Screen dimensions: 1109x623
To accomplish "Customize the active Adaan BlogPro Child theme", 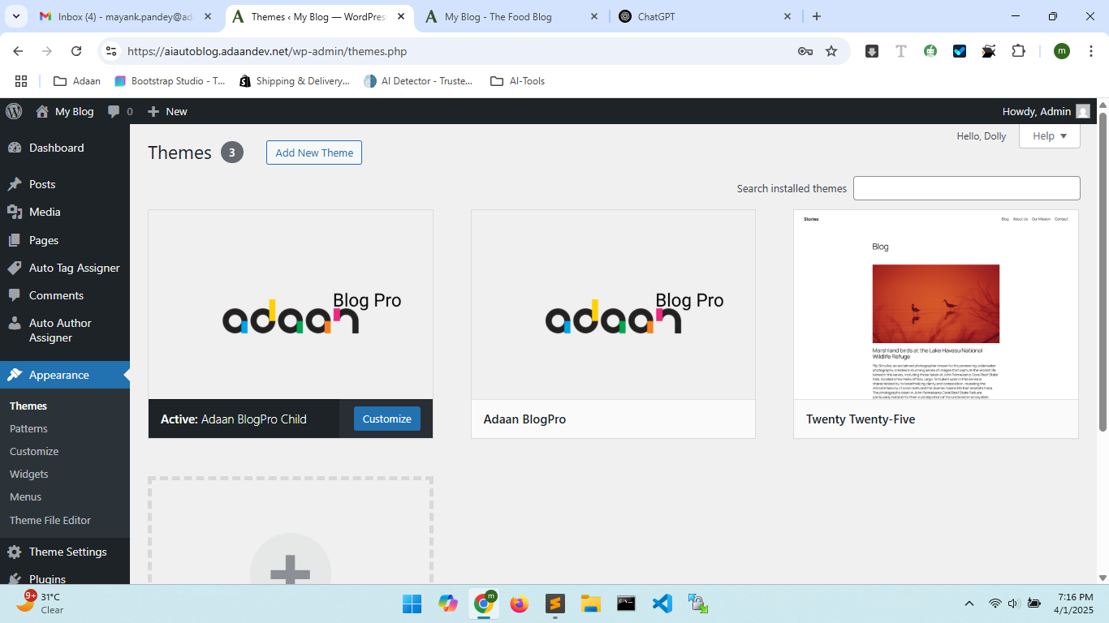I will (x=386, y=419).
